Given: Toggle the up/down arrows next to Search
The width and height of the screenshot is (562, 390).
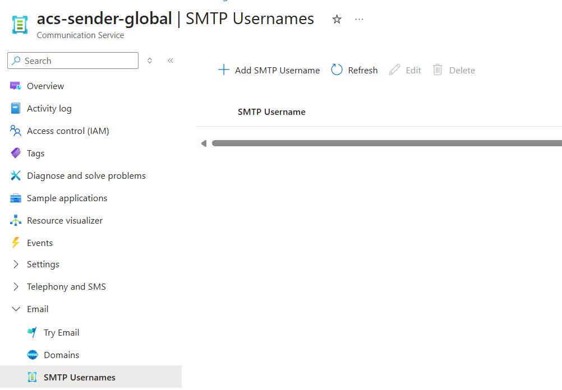Looking at the screenshot, I should [150, 61].
